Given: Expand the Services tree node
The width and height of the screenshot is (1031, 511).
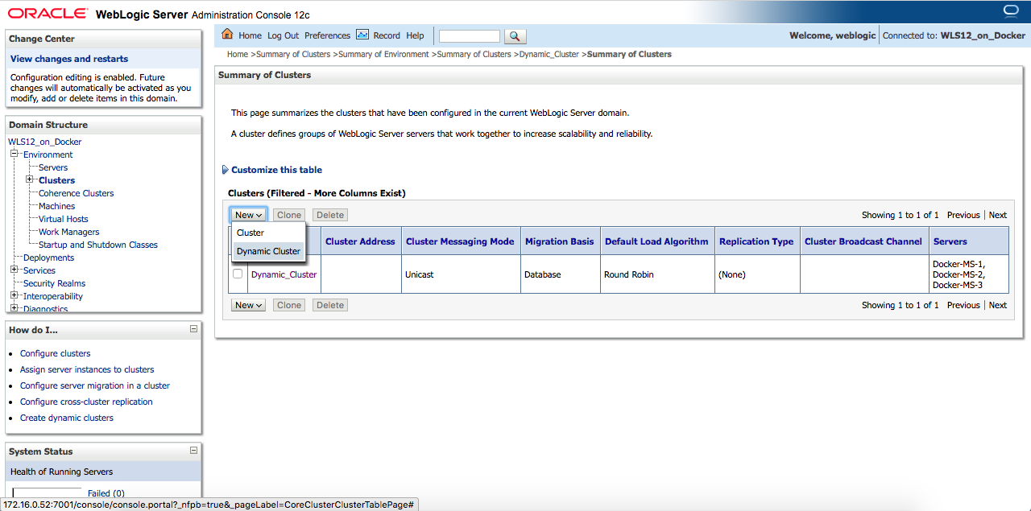Looking at the screenshot, I should click(14, 270).
